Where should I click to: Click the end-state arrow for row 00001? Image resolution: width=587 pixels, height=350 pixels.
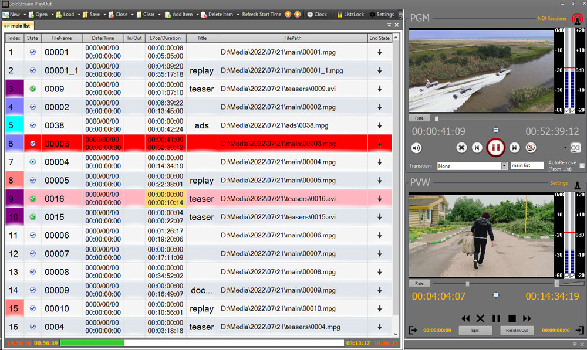(380, 52)
